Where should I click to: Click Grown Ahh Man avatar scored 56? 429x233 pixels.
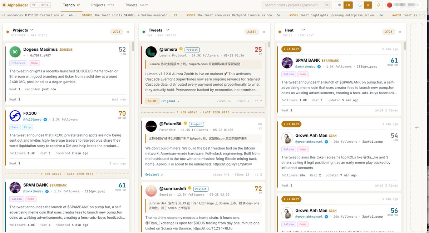pyautogui.click(x=287, y=213)
